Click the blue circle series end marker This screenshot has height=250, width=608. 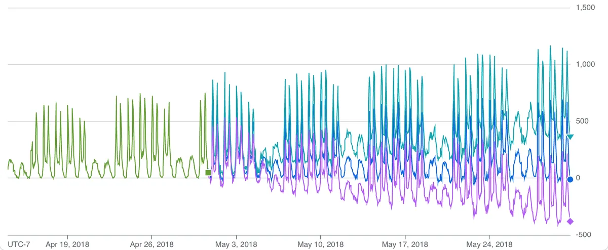click(570, 179)
